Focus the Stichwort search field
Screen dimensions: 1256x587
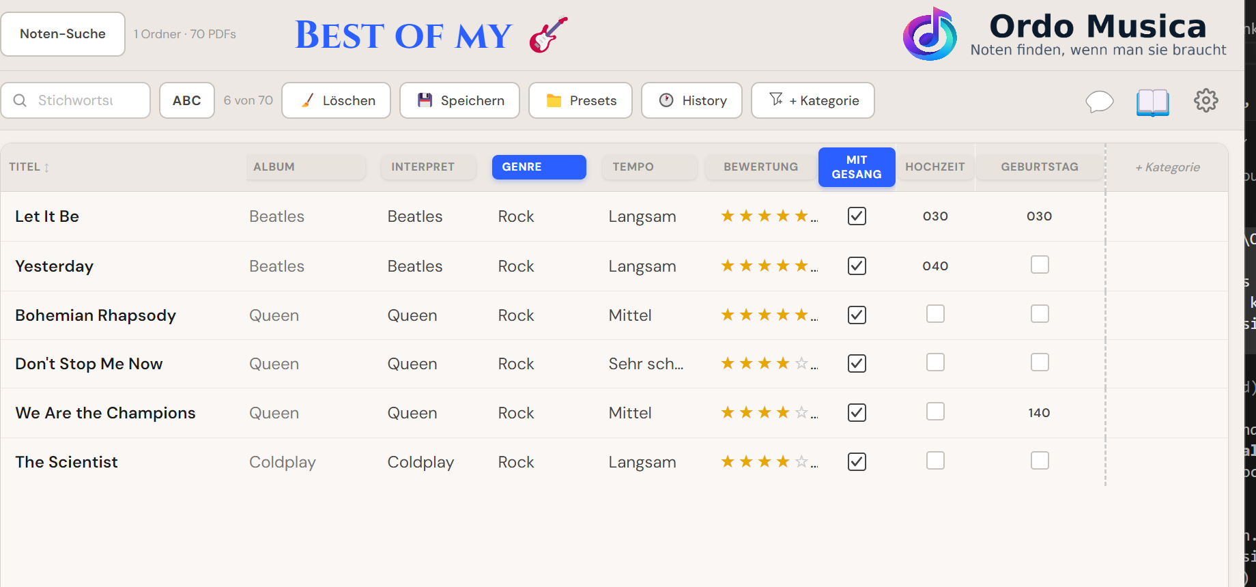click(76, 100)
